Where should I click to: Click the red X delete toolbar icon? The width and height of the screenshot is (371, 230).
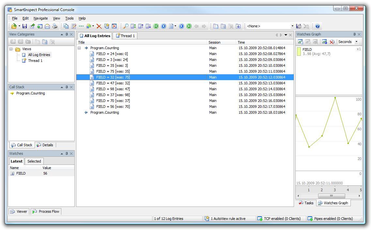coord(99,26)
